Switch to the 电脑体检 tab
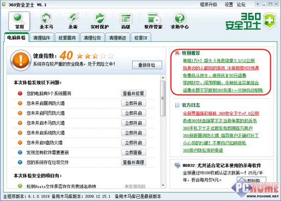281x201 pixels. (16, 37)
